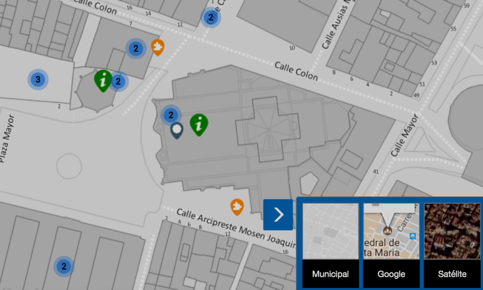Click the orange puzzle marker by Calle Arcipreste
Image resolution: width=483 pixels, height=290 pixels.
[237, 207]
